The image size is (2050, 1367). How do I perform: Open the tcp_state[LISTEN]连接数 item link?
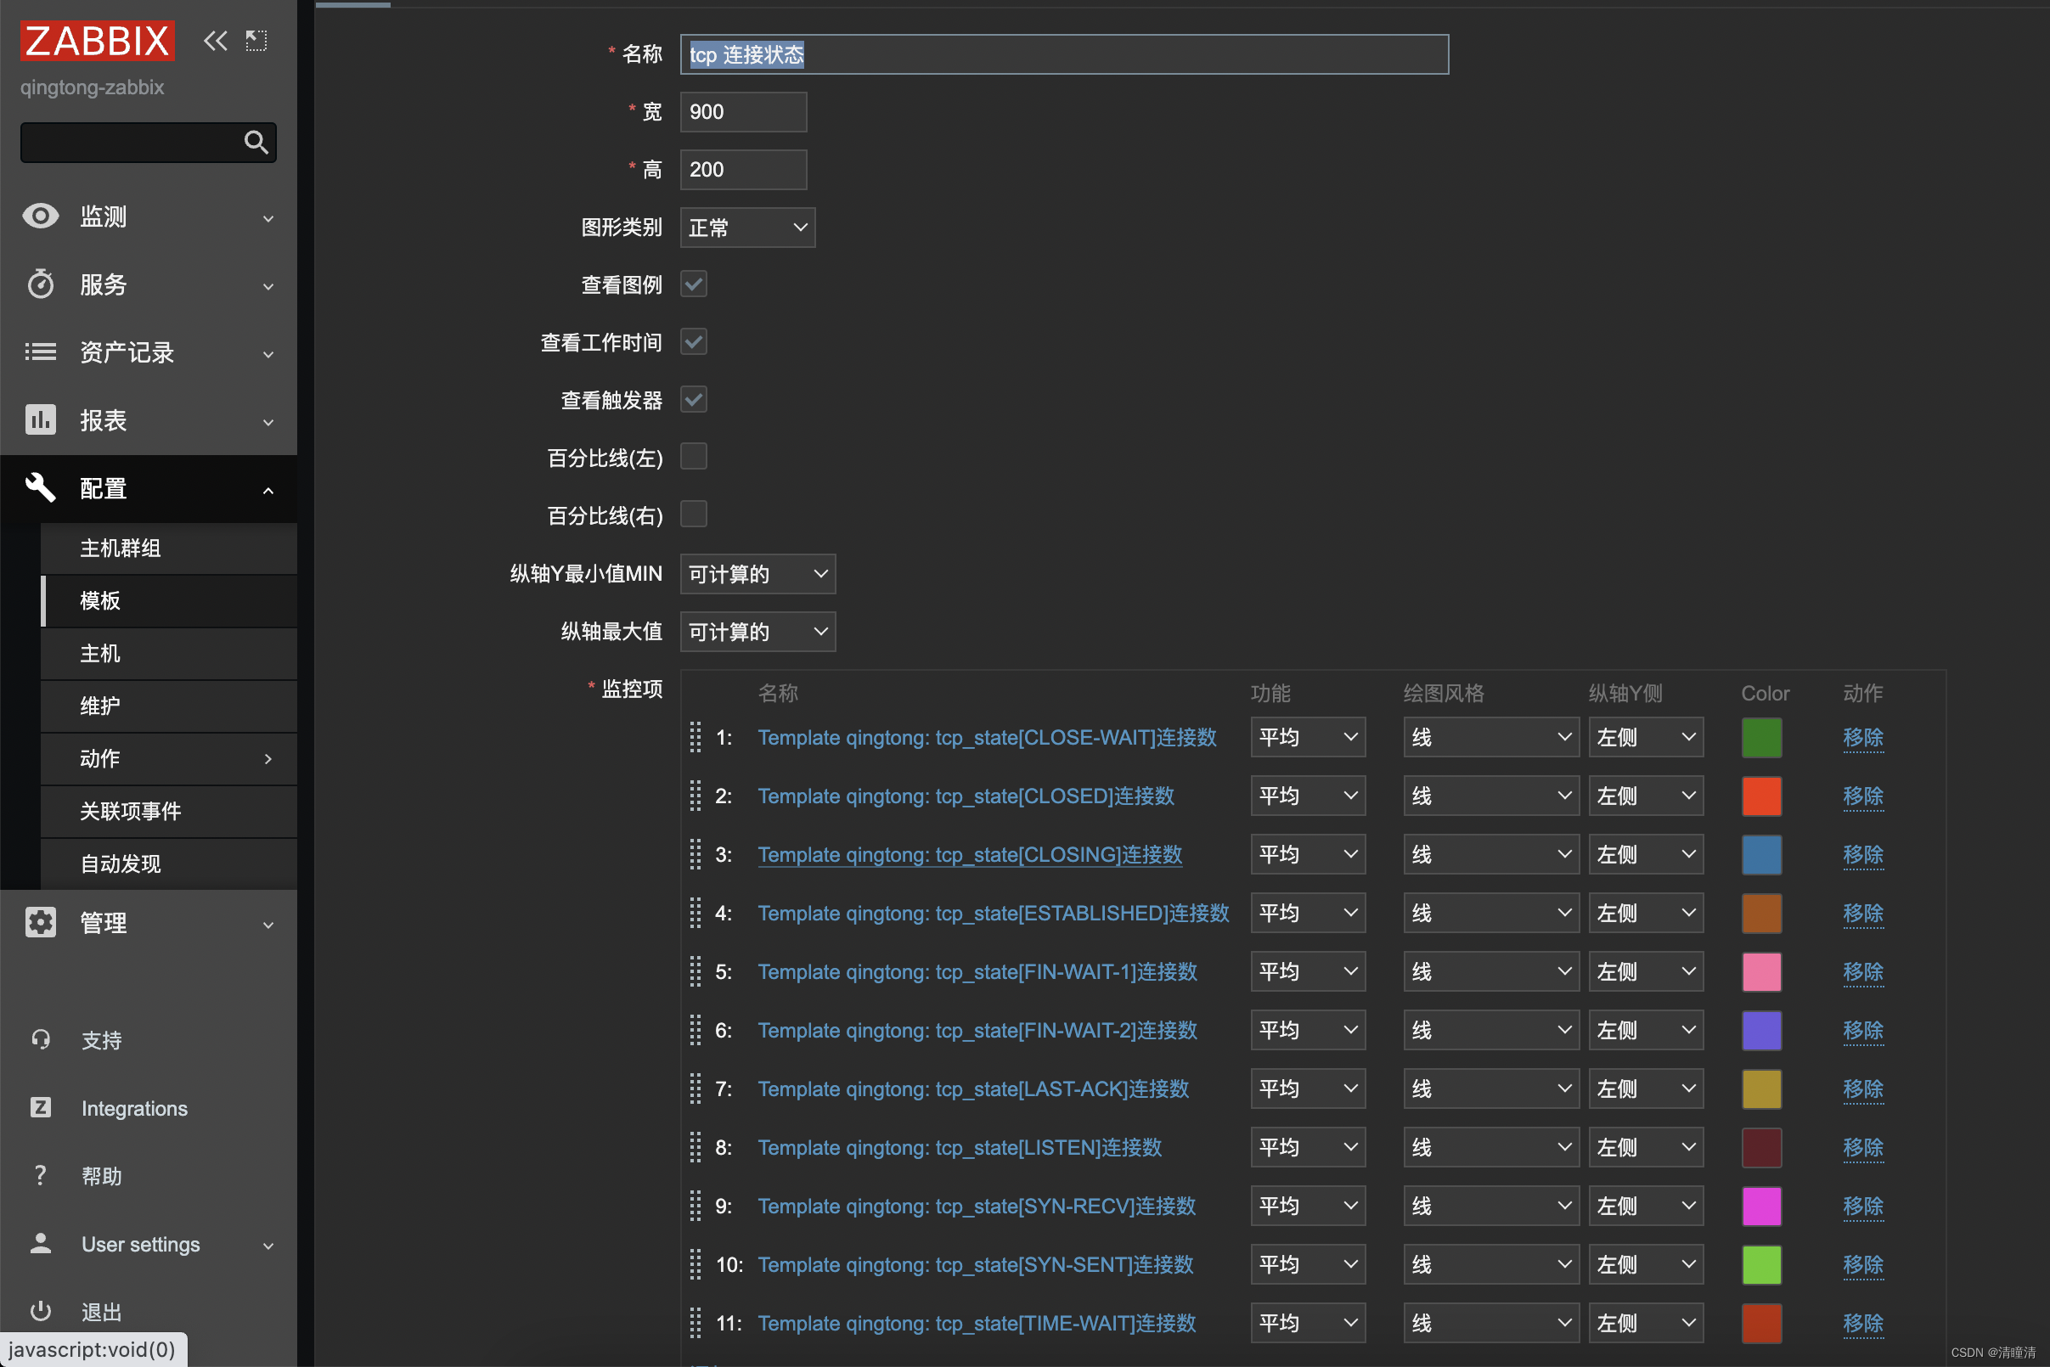click(x=960, y=1147)
